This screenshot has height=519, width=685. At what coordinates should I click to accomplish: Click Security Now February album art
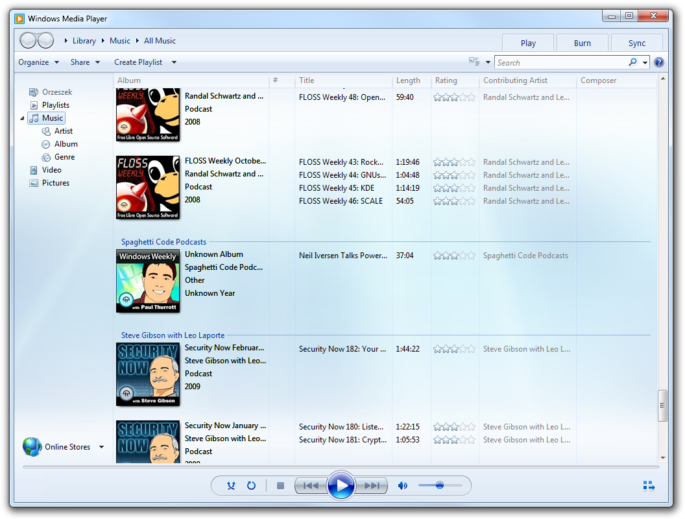click(x=148, y=374)
